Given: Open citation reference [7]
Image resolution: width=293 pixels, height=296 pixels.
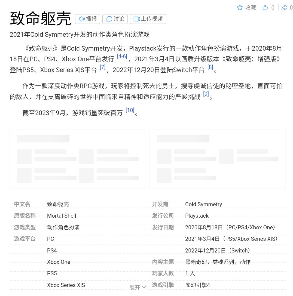Looking at the screenshot, I should pos(103,67).
